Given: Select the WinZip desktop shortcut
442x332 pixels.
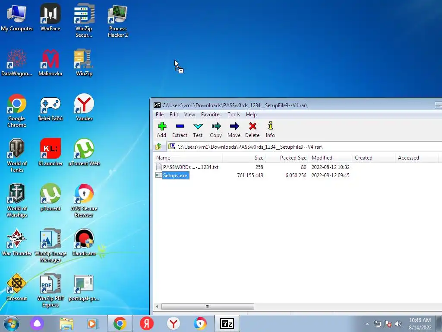Looking at the screenshot, I should [84, 63].
